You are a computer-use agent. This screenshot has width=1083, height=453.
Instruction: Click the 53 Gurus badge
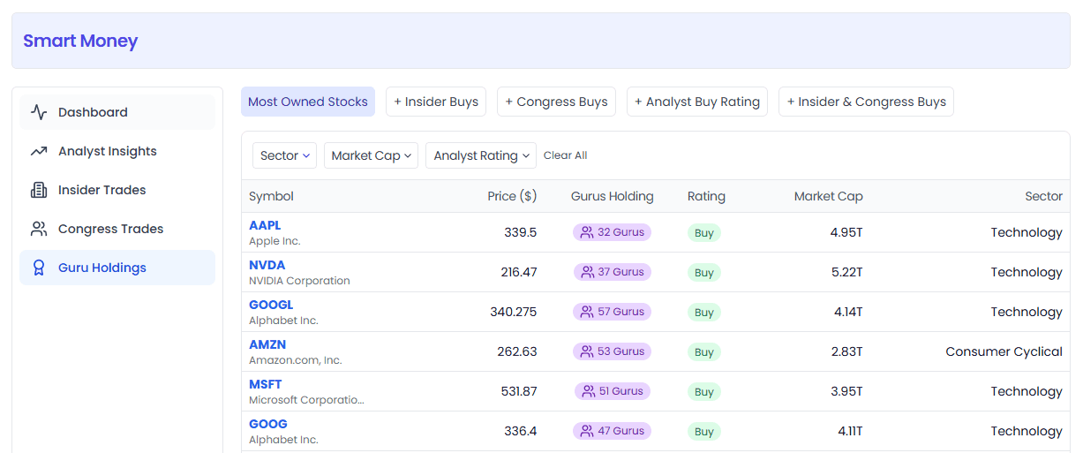(613, 351)
